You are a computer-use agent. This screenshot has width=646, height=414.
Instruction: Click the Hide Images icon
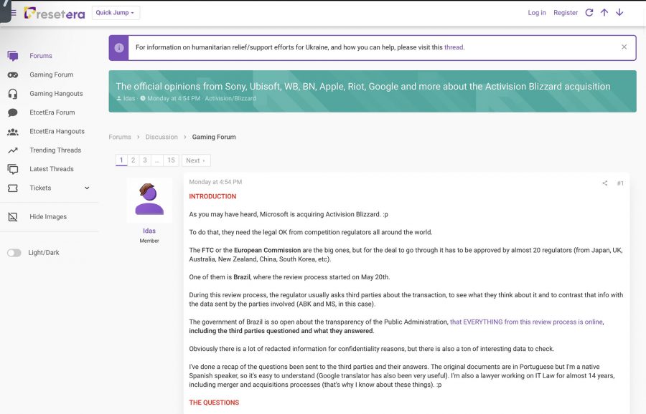coord(13,217)
